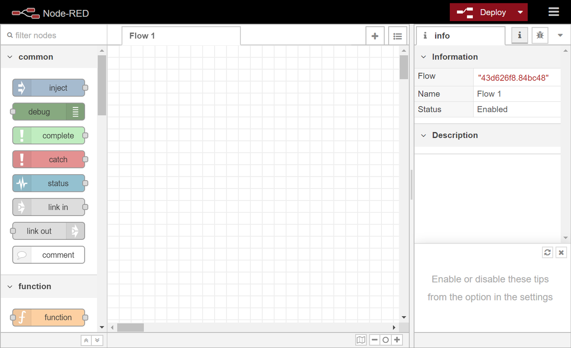Collapse the common node category
Viewport: 571px width, 348px height.
point(9,56)
